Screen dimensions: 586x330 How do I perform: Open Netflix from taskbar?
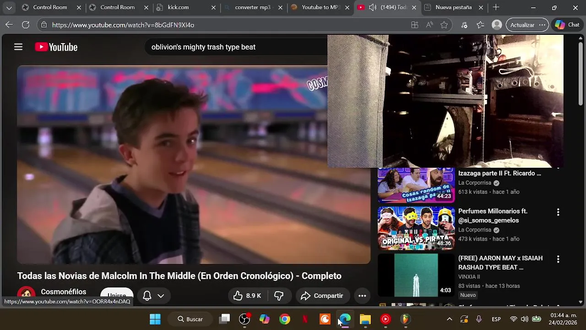click(x=305, y=319)
